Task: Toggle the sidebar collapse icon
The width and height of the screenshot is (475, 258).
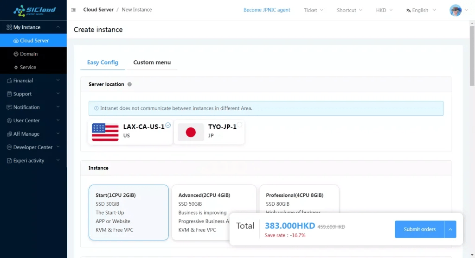Action: 73,10
